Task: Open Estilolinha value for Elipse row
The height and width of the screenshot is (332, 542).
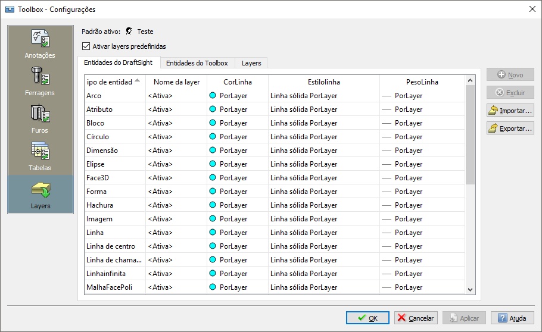Action: pos(324,164)
